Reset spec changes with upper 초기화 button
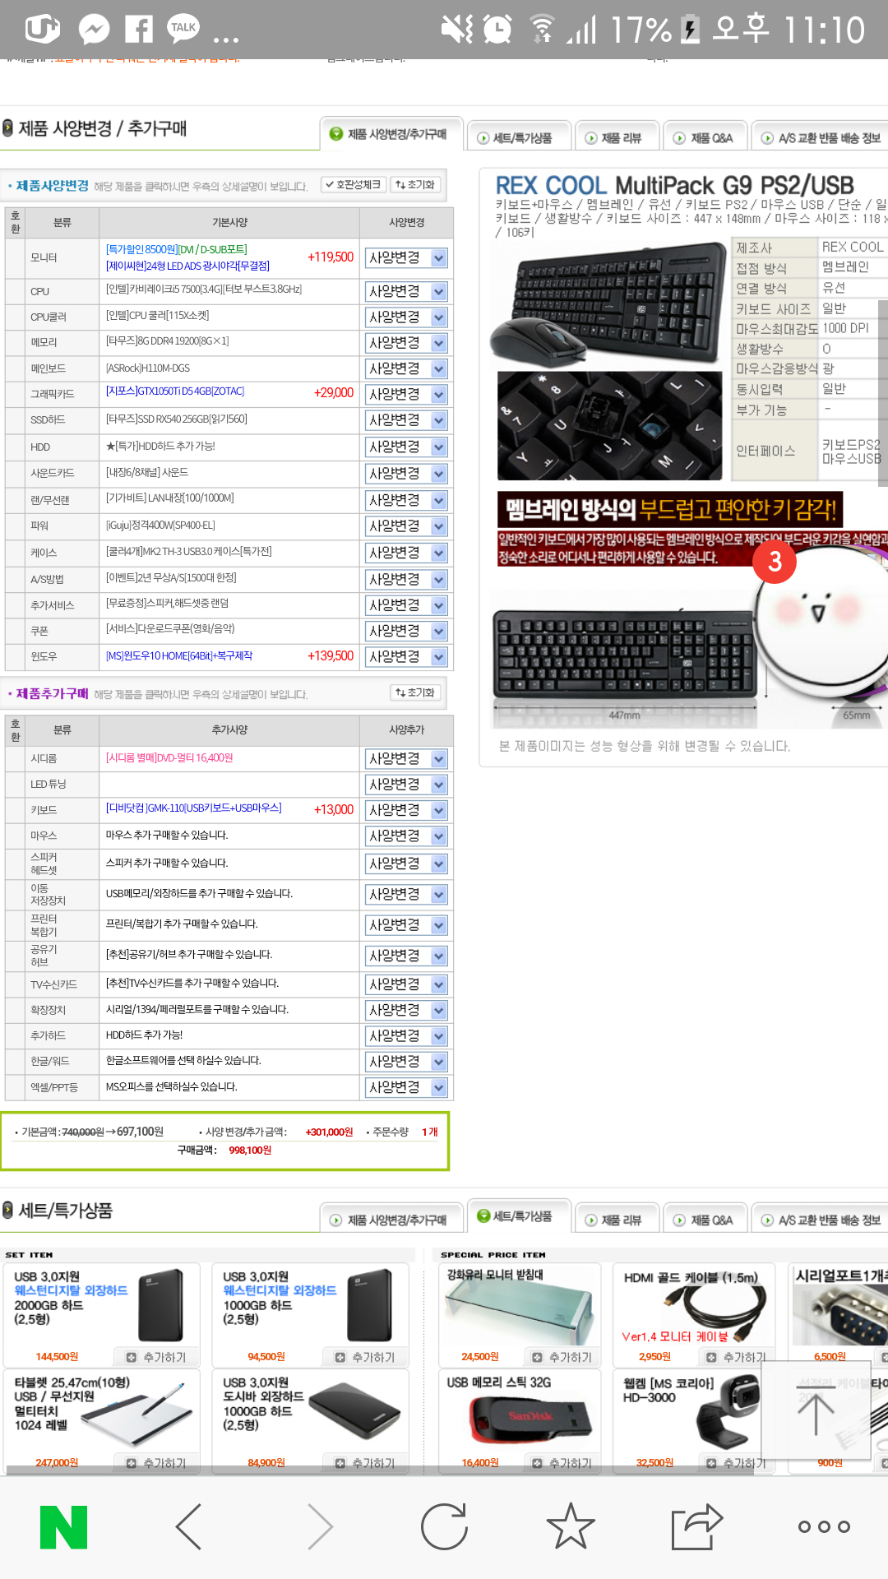The image size is (888, 1579). pos(415,185)
